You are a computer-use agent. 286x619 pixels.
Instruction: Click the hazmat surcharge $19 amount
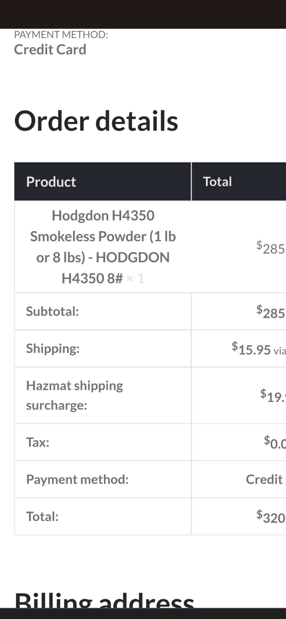(x=273, y=396)
